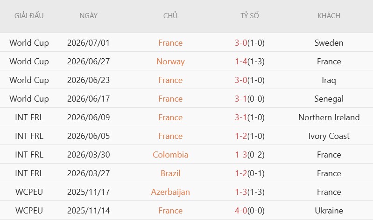The height and width of the screenshot is (220, 373).
Task: Click the Senegal team name
Action: 329,99
